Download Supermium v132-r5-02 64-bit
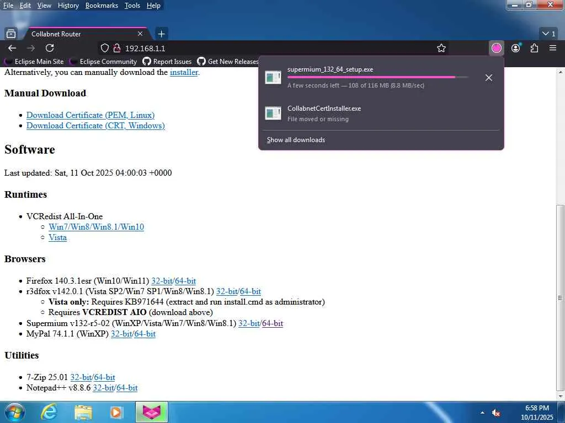This screenshot has width=565, height=423. (x=273, y=323)
